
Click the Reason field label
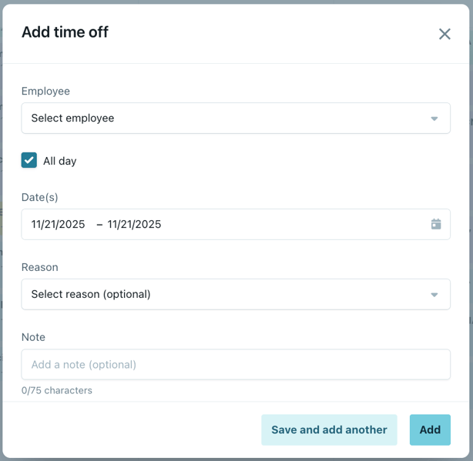[x=40, y=267]
